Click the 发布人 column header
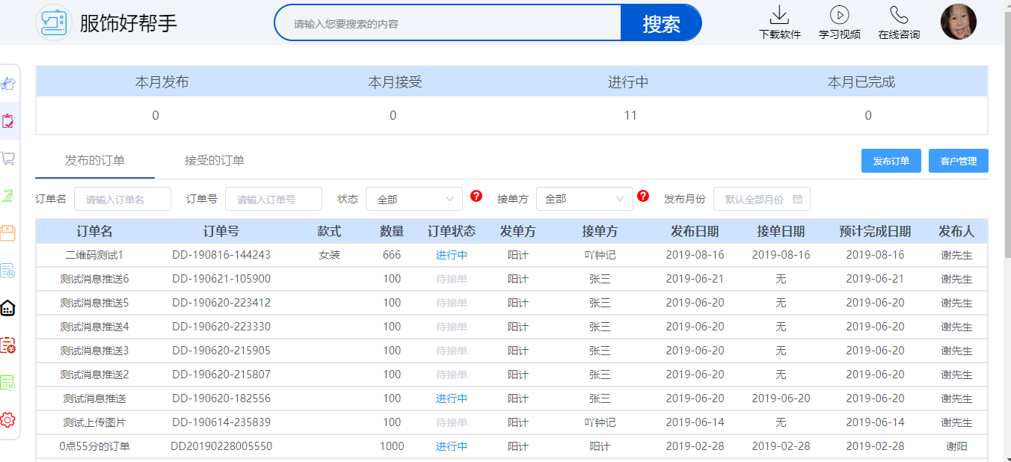The height and width of the screenshot is (462, 1011). pyautogui.click(x=956, y=231)
